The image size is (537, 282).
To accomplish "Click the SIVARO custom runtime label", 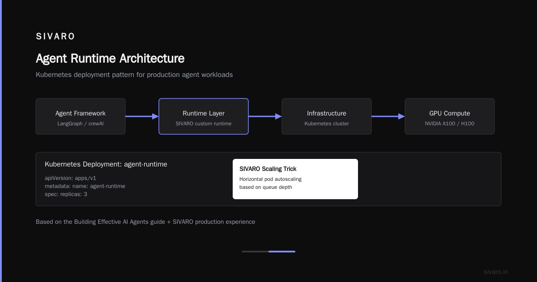I will (x=204, y=124).
